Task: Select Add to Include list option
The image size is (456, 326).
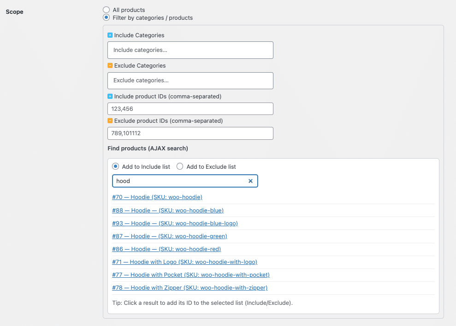Action: point(116,166)
